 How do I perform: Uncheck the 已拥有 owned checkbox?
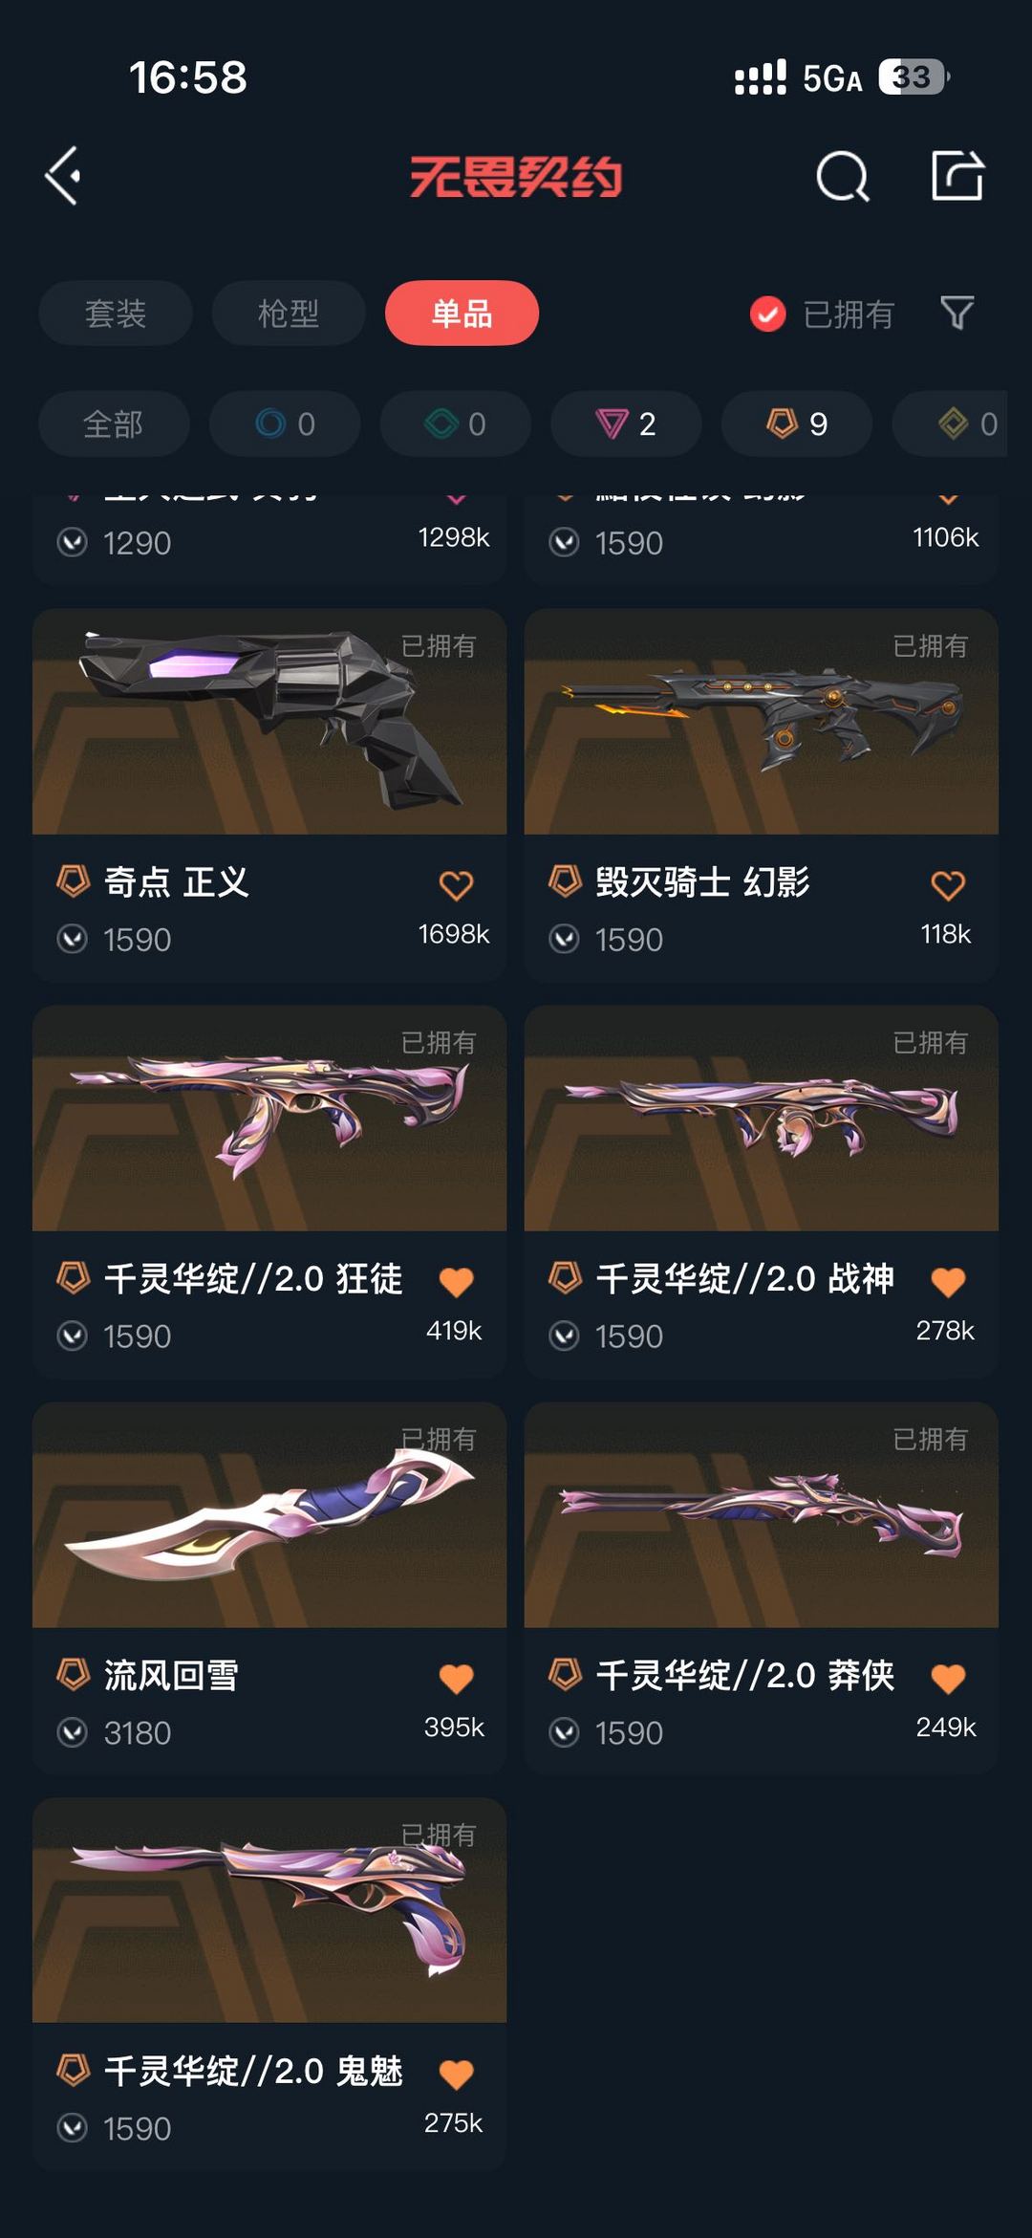(x=767, y=314)
